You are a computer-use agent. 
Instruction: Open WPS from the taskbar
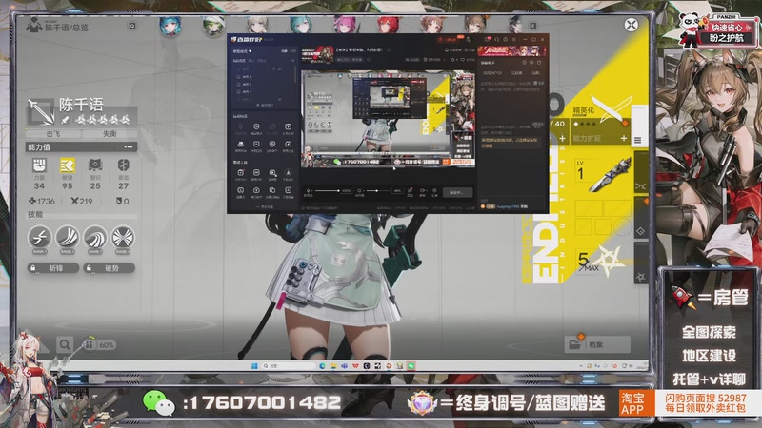355,366
